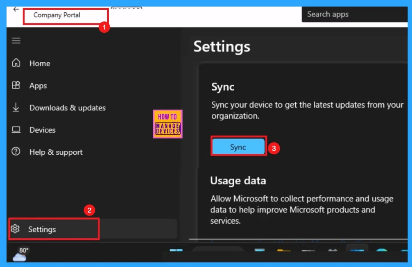Click the Home house icon
This screenshot has height=267, width=412.
coord(16,63)
